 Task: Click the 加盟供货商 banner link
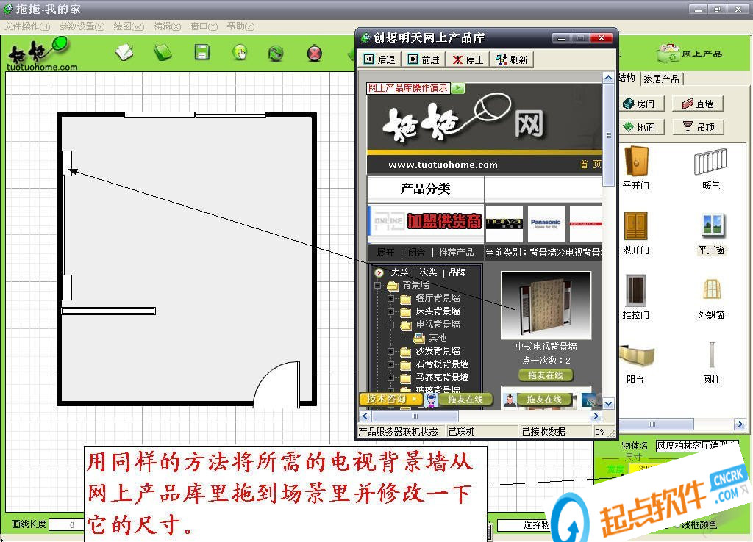point(426,222)
